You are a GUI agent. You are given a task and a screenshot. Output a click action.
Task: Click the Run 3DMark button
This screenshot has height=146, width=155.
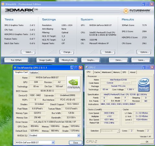pyautogui.click(x=16, y=60)
